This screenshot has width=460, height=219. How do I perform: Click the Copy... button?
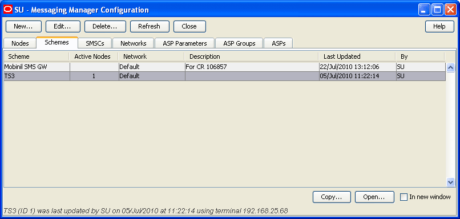tap(332, 197)
